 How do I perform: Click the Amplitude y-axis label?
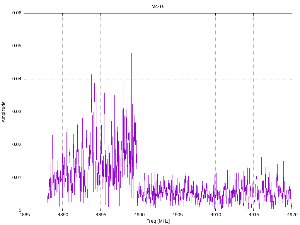point(4,112)
